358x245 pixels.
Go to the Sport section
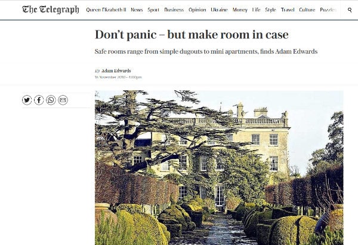pos(153,10)
